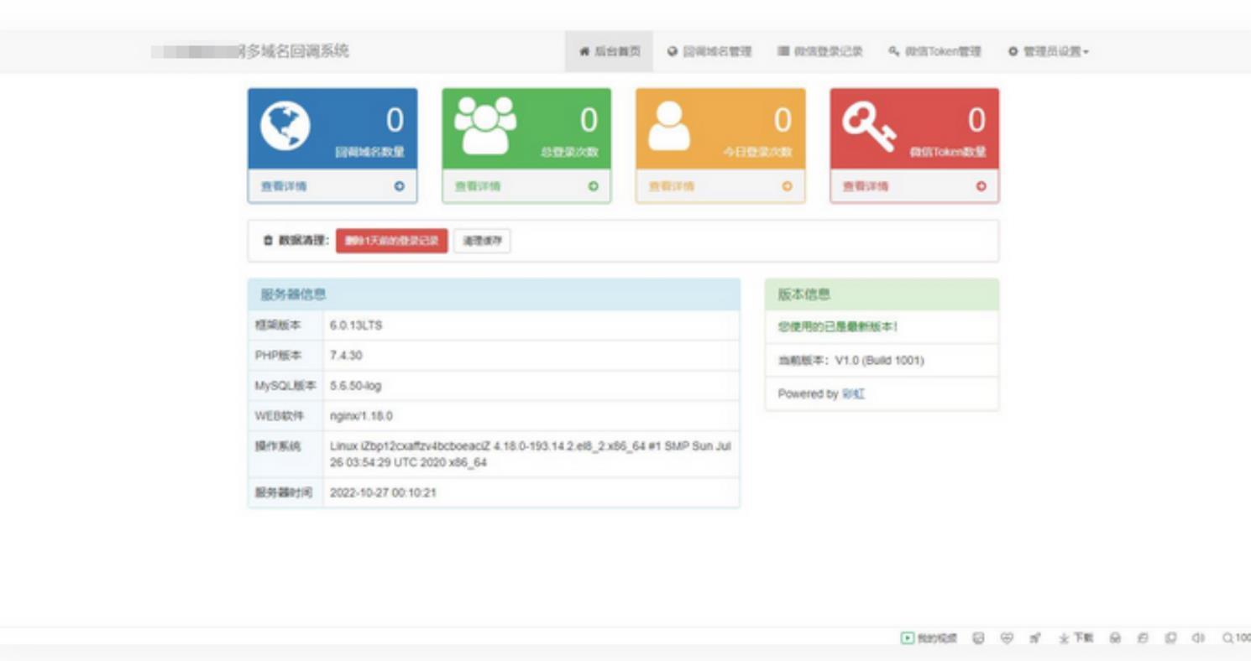Viewport: 1251px width, 661px height.
Task: Click the group users icon on green card
Action: (x=485, y=126)
